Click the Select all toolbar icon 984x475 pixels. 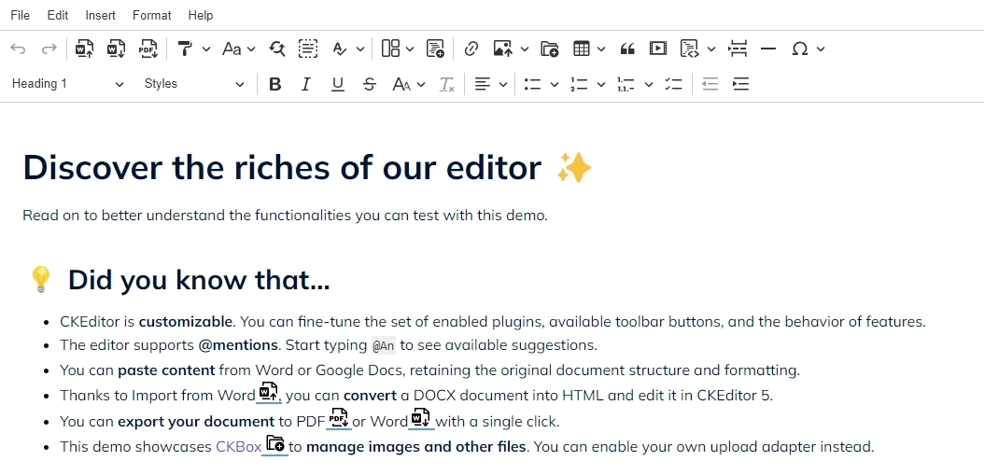[x=307, y=49]
